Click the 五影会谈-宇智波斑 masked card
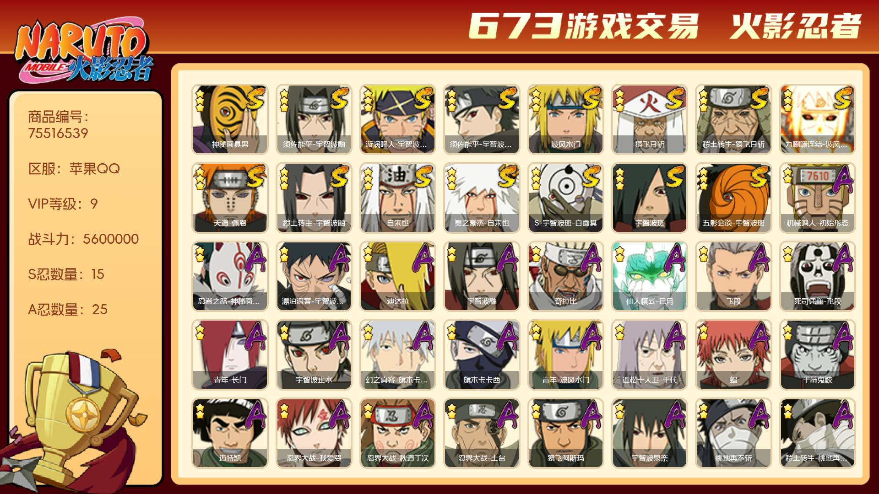Image resolution: width=879 pixels, height=494 pixels. [x=733, y=198]
